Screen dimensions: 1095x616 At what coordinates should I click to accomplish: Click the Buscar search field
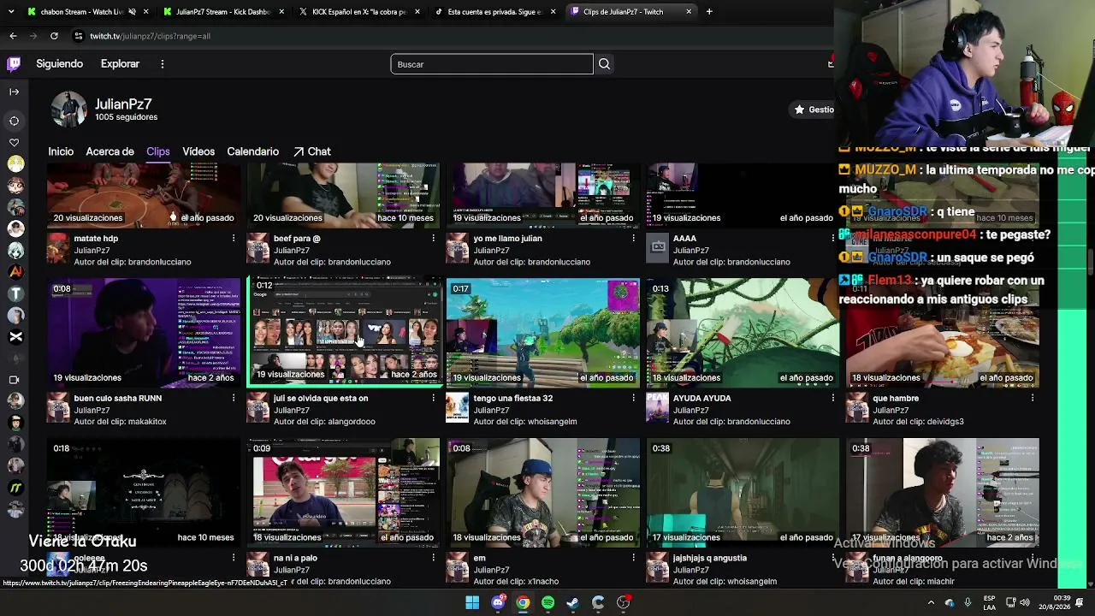(492, 64)
